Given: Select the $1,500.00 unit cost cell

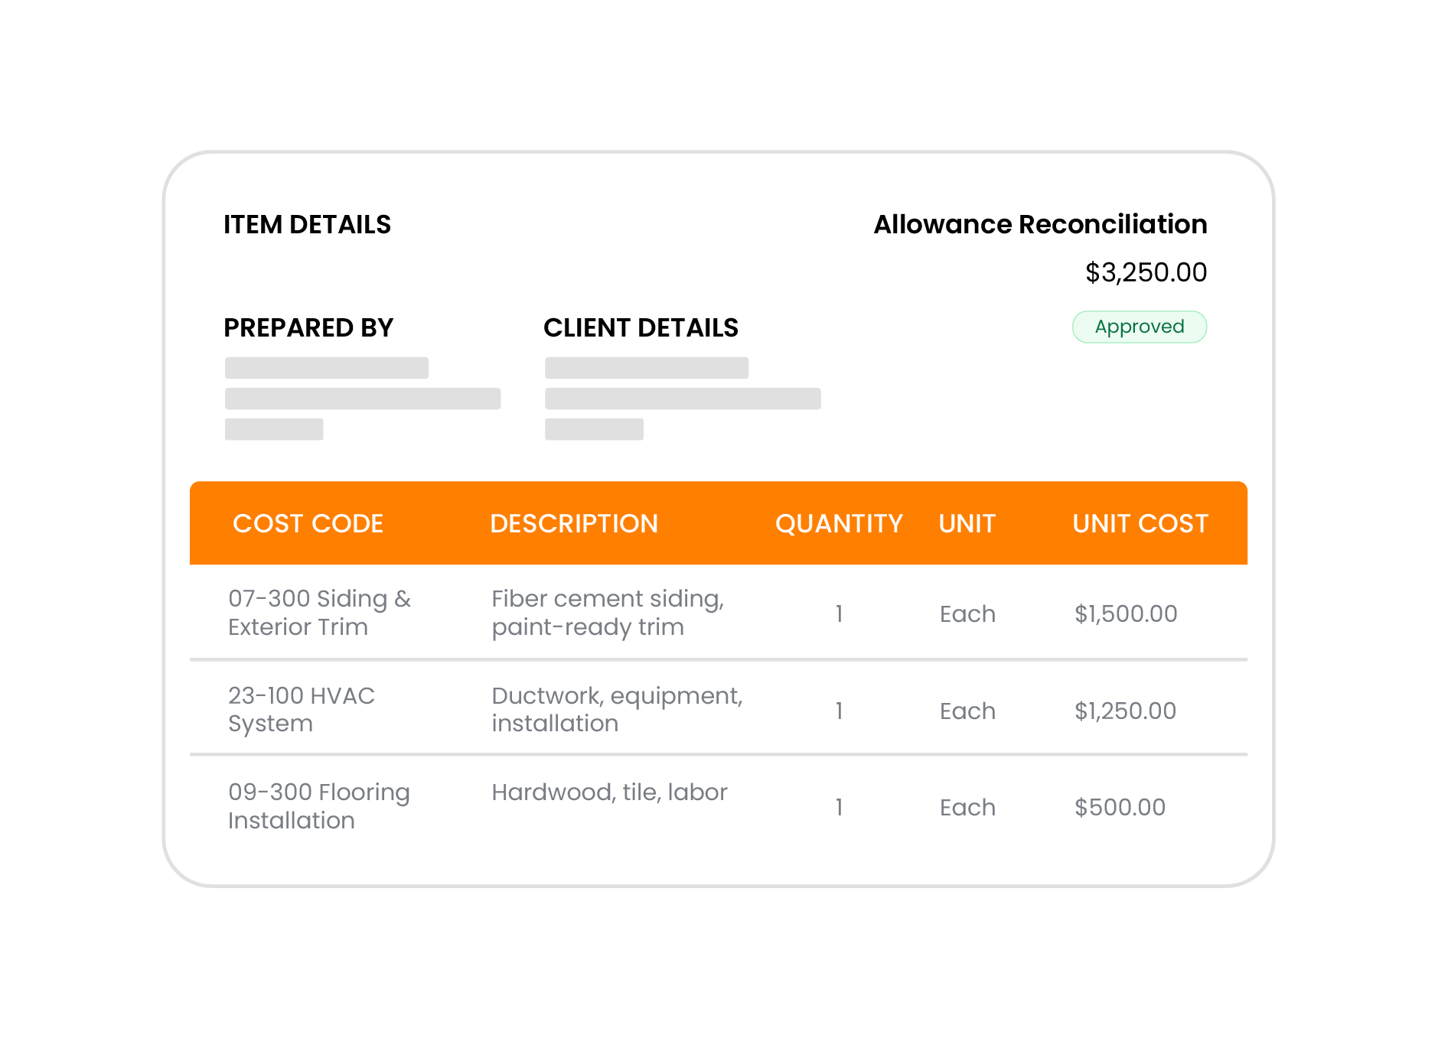Looking at the screenshot, I should point(1125,613).
